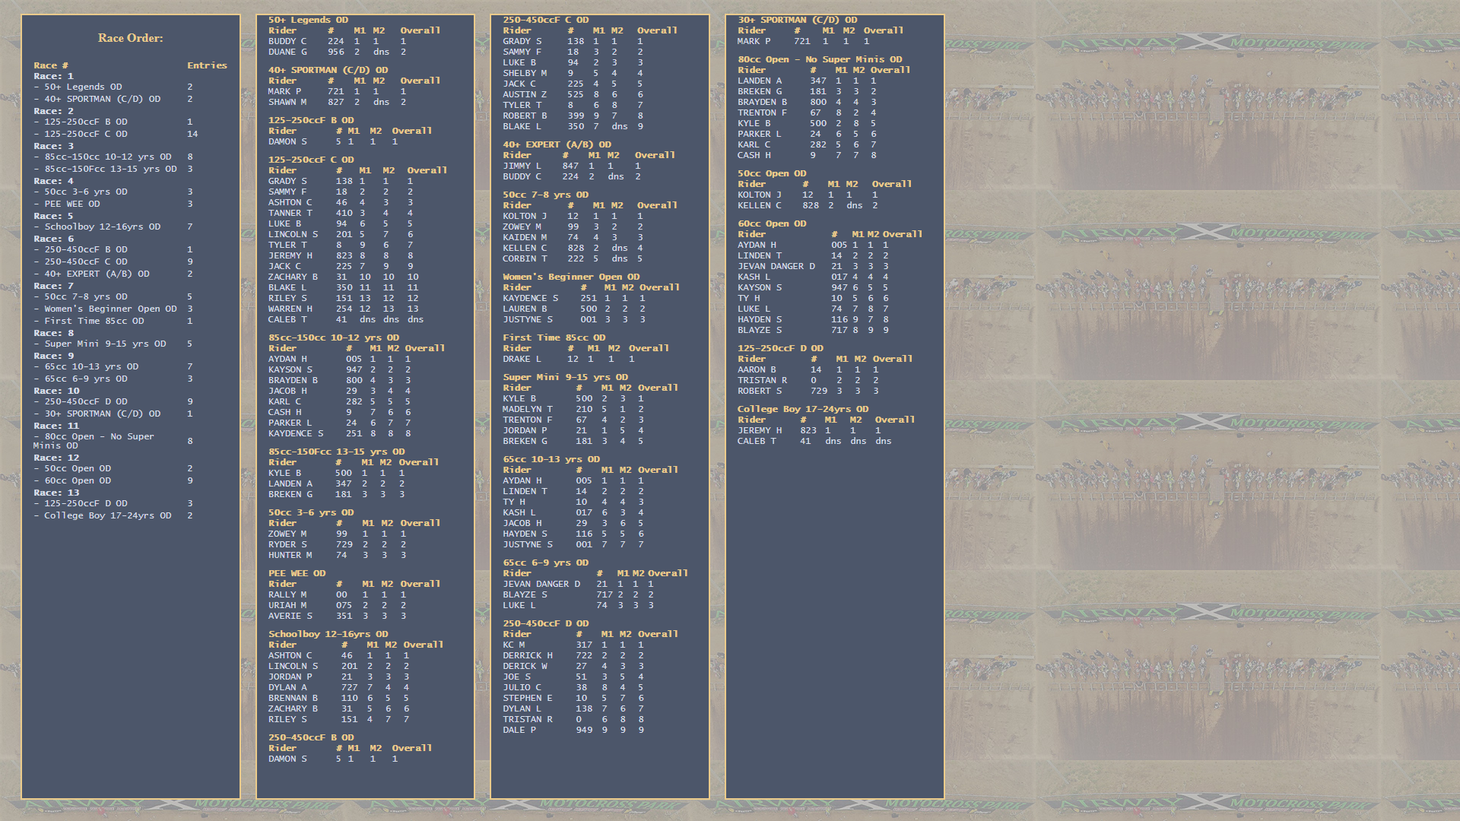Image resolution: width=1460 pixels, height=821 pixels.
Task: Click the "Schoolboy 12-16yrs OD" results table heading
Action: 328,634
